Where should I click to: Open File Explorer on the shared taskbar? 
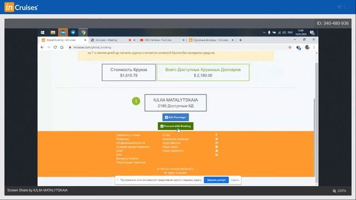pyautogui.click(x=53, y=32)
